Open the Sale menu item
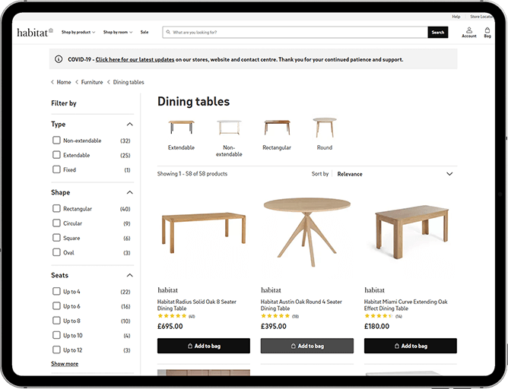508x389 pixels. [x=144, y=32]
